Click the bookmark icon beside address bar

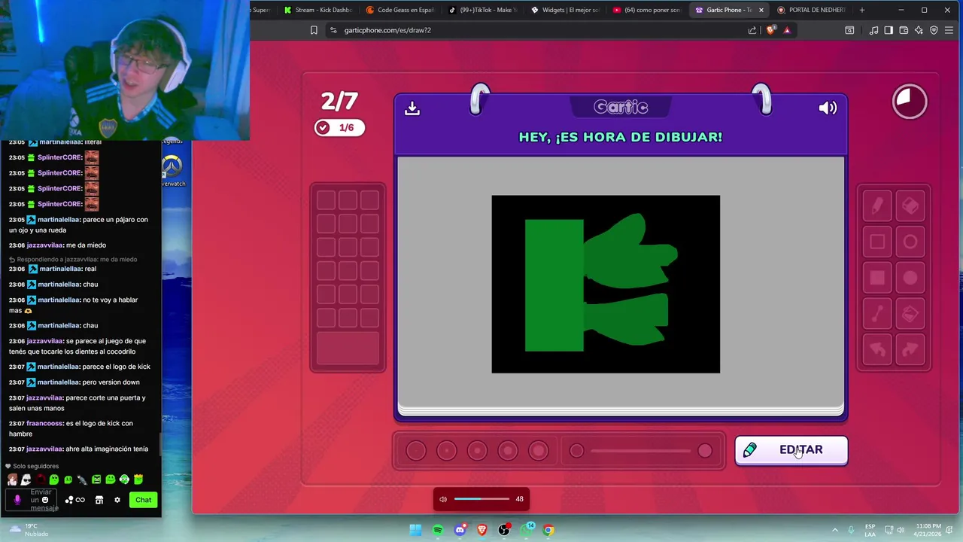tap(314, 30)
